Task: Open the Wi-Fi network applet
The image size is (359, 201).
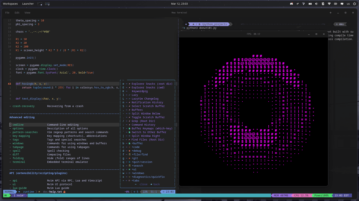Action: tap(329, 4)
